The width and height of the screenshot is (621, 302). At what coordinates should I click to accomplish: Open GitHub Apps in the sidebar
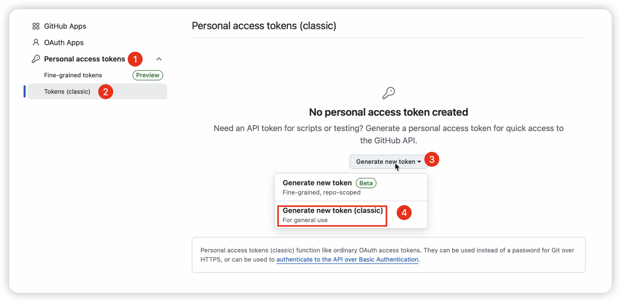click(65, 26)
